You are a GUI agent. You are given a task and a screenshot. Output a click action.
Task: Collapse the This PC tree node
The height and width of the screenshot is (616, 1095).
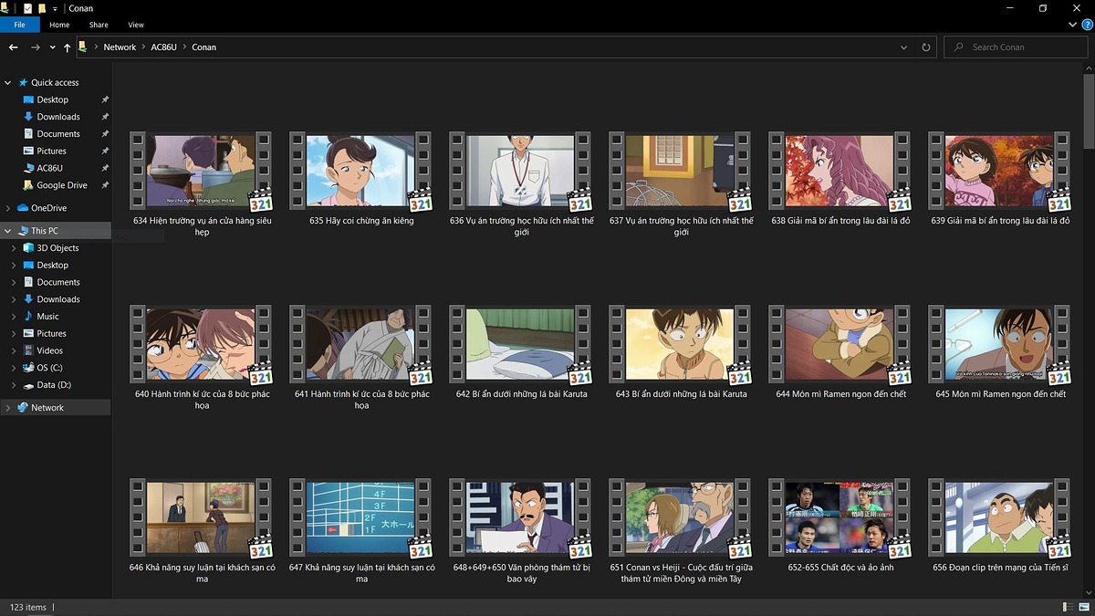point(8,231)
